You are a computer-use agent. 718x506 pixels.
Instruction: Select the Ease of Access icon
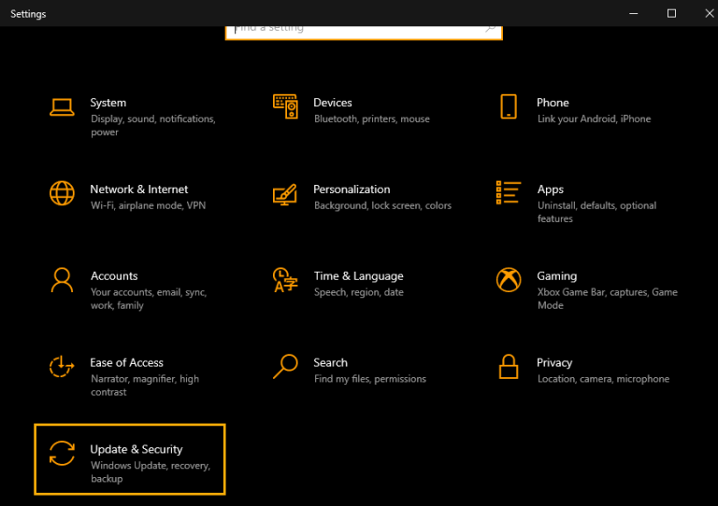coord(62,366)
